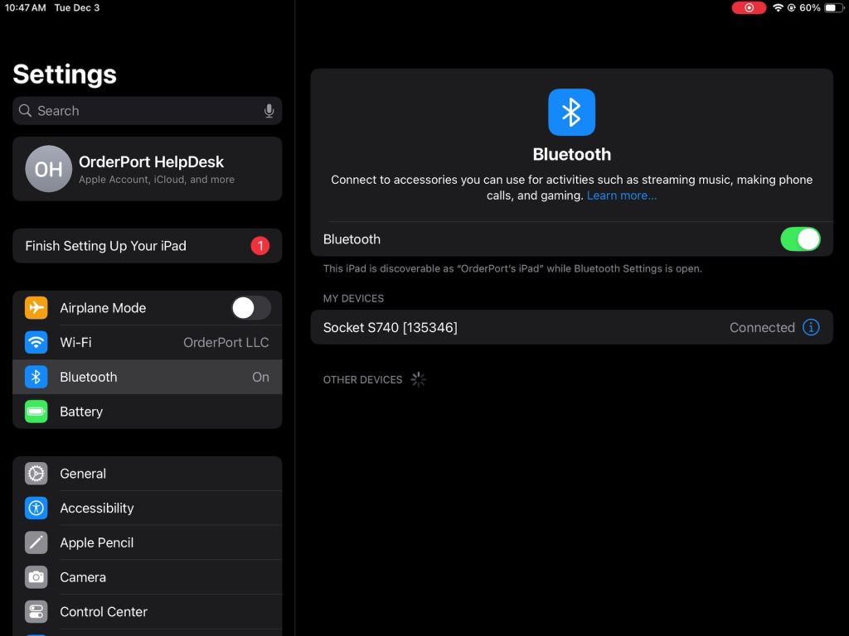The width and height of the screenshot is (849, 636).
Task: Click the Learn more link
Action: click(x=621, y=195)
